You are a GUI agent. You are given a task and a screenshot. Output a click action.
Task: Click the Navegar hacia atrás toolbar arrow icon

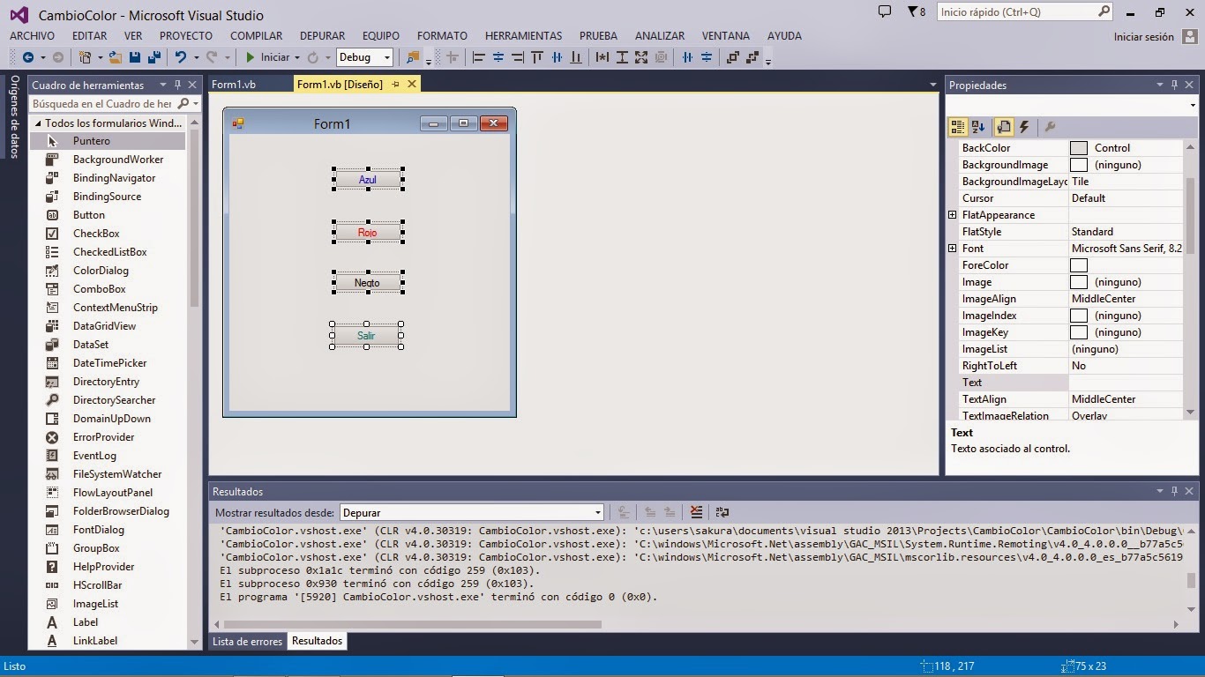coord(26,56)
